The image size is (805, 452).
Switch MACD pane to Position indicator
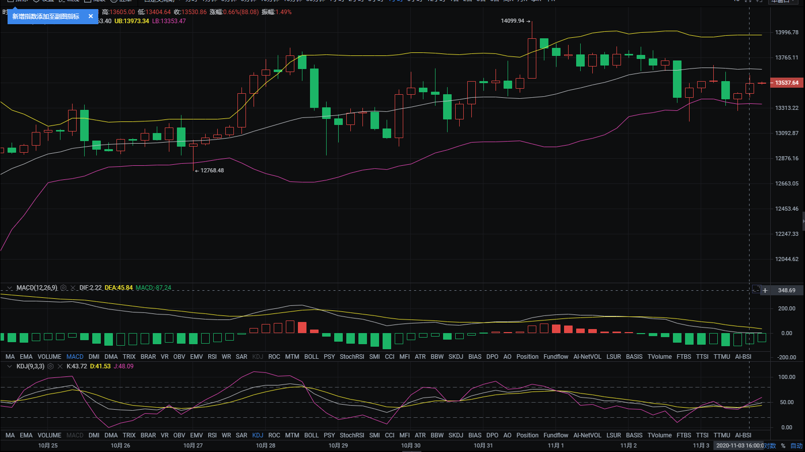tap(527, 357)
